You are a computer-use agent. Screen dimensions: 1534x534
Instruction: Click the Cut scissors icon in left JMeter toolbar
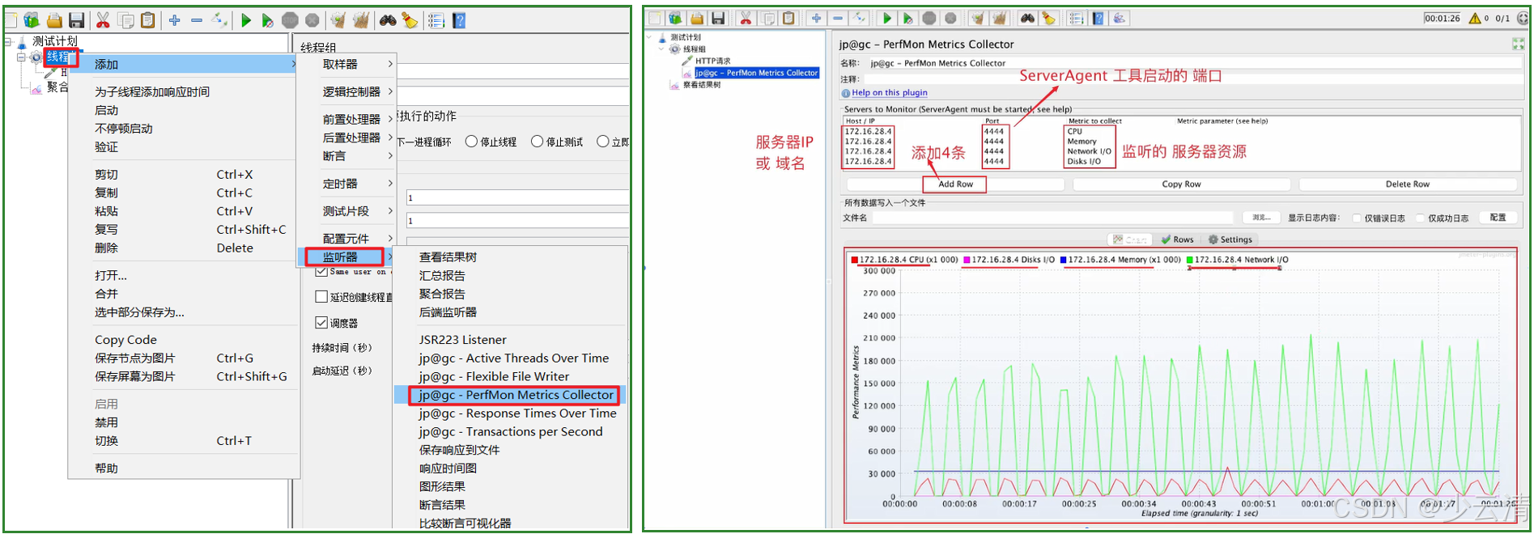[x=103, y=20]
